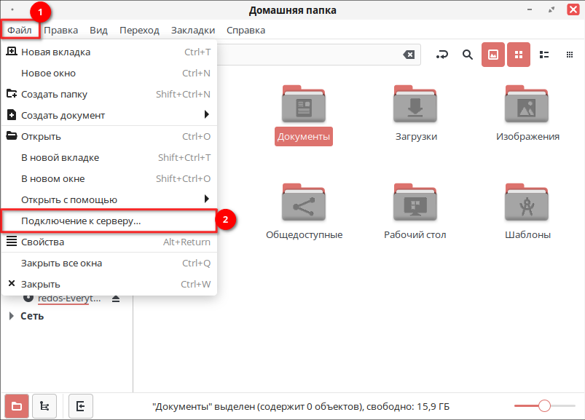The width and height of the screenshot is (585, 420).
Task: Eject the redos-Everyt... volume
Action: pyautogui.click(x=116, y=299)
